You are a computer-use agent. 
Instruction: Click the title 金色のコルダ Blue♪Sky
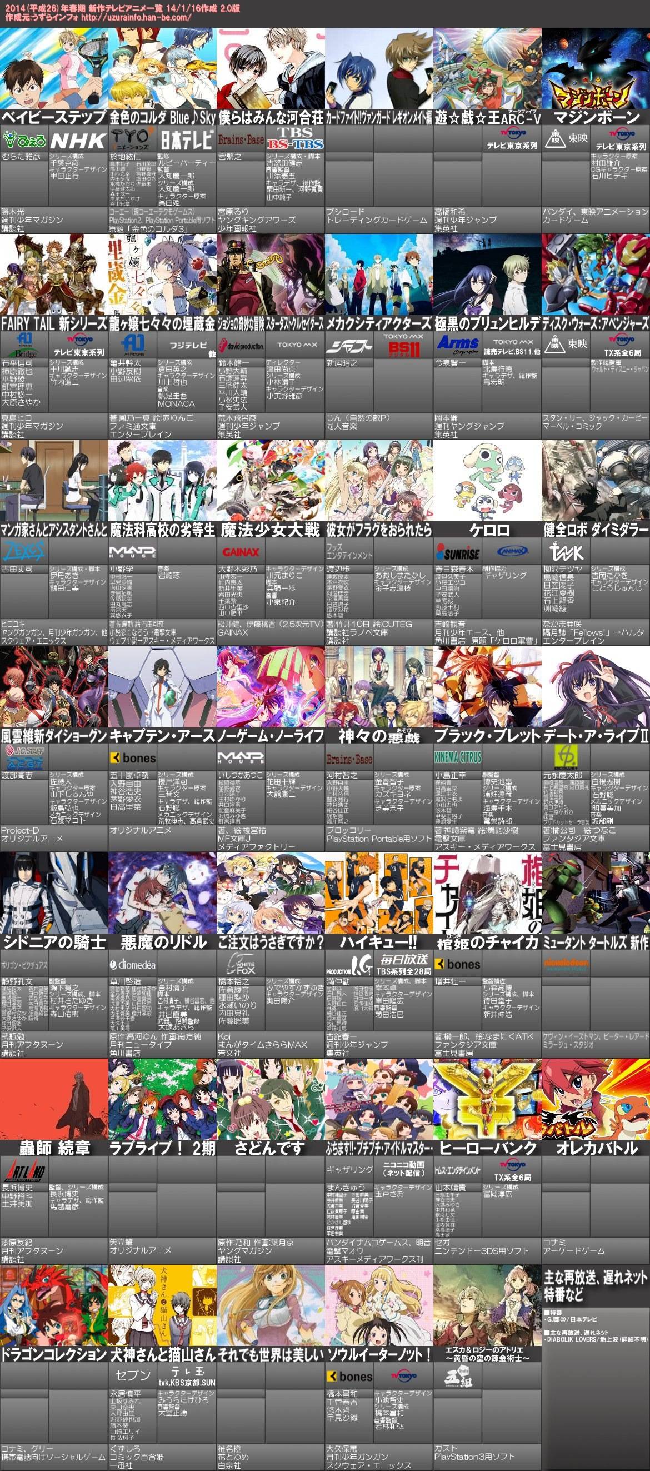pos(162,118)
